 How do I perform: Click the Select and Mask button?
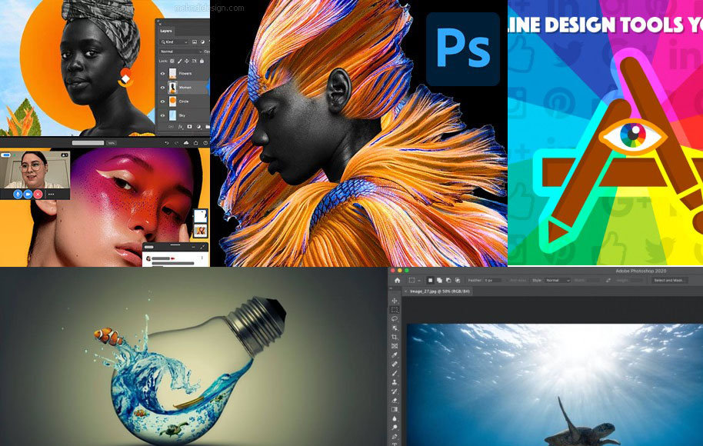[669, 280]
